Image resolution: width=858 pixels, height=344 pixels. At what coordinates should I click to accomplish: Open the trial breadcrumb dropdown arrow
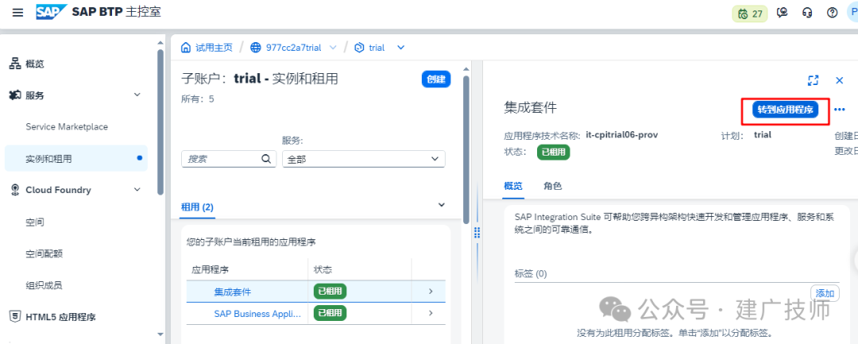pyautogui.click(x=400, y=48)
